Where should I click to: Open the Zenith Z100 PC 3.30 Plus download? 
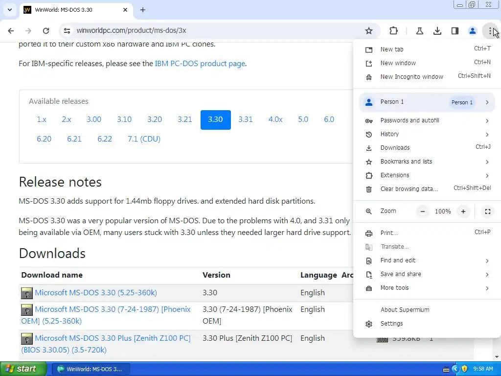click(106, 344)
